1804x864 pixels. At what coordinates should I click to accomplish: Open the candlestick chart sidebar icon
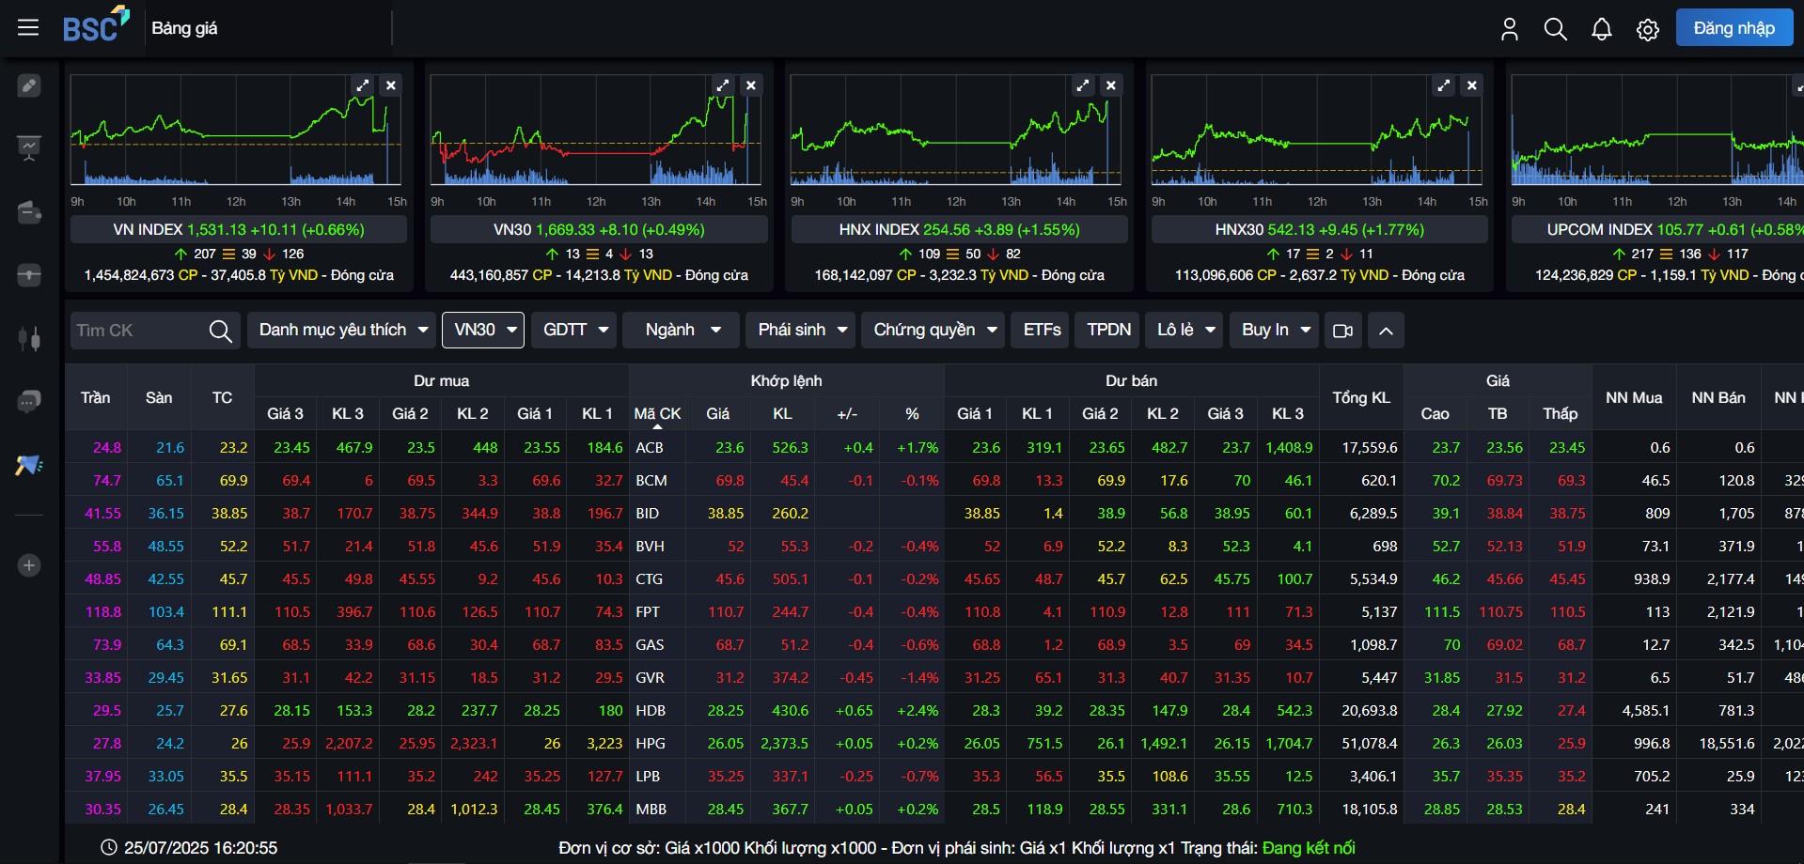click(x=29, y=338)
